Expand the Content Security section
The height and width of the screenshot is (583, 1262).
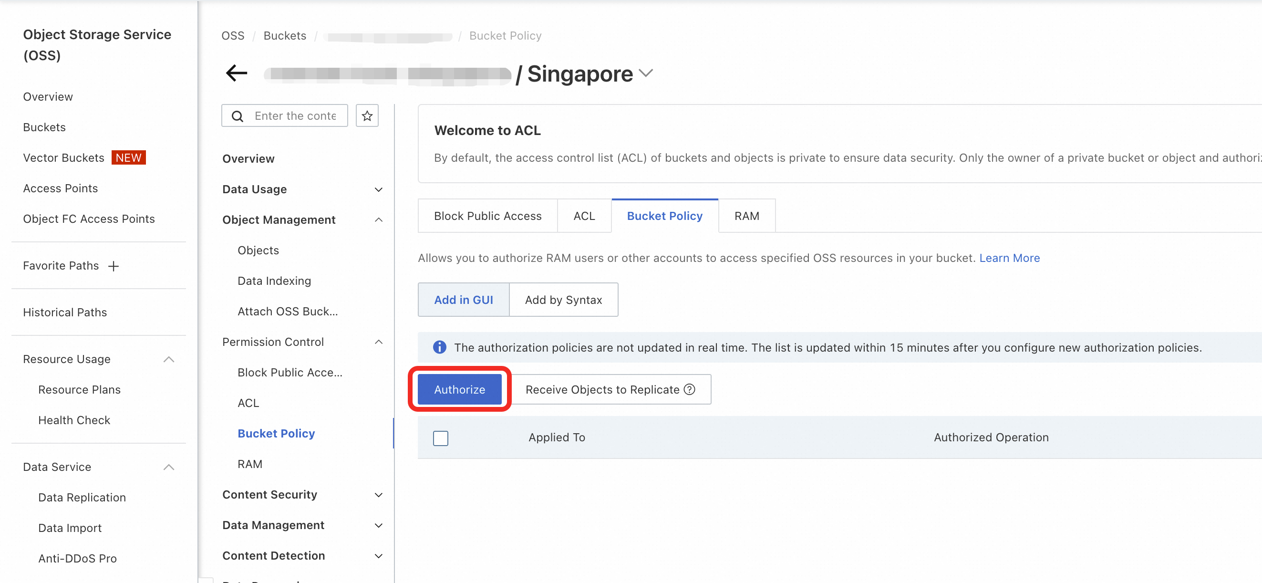click(x=378, y=495)
